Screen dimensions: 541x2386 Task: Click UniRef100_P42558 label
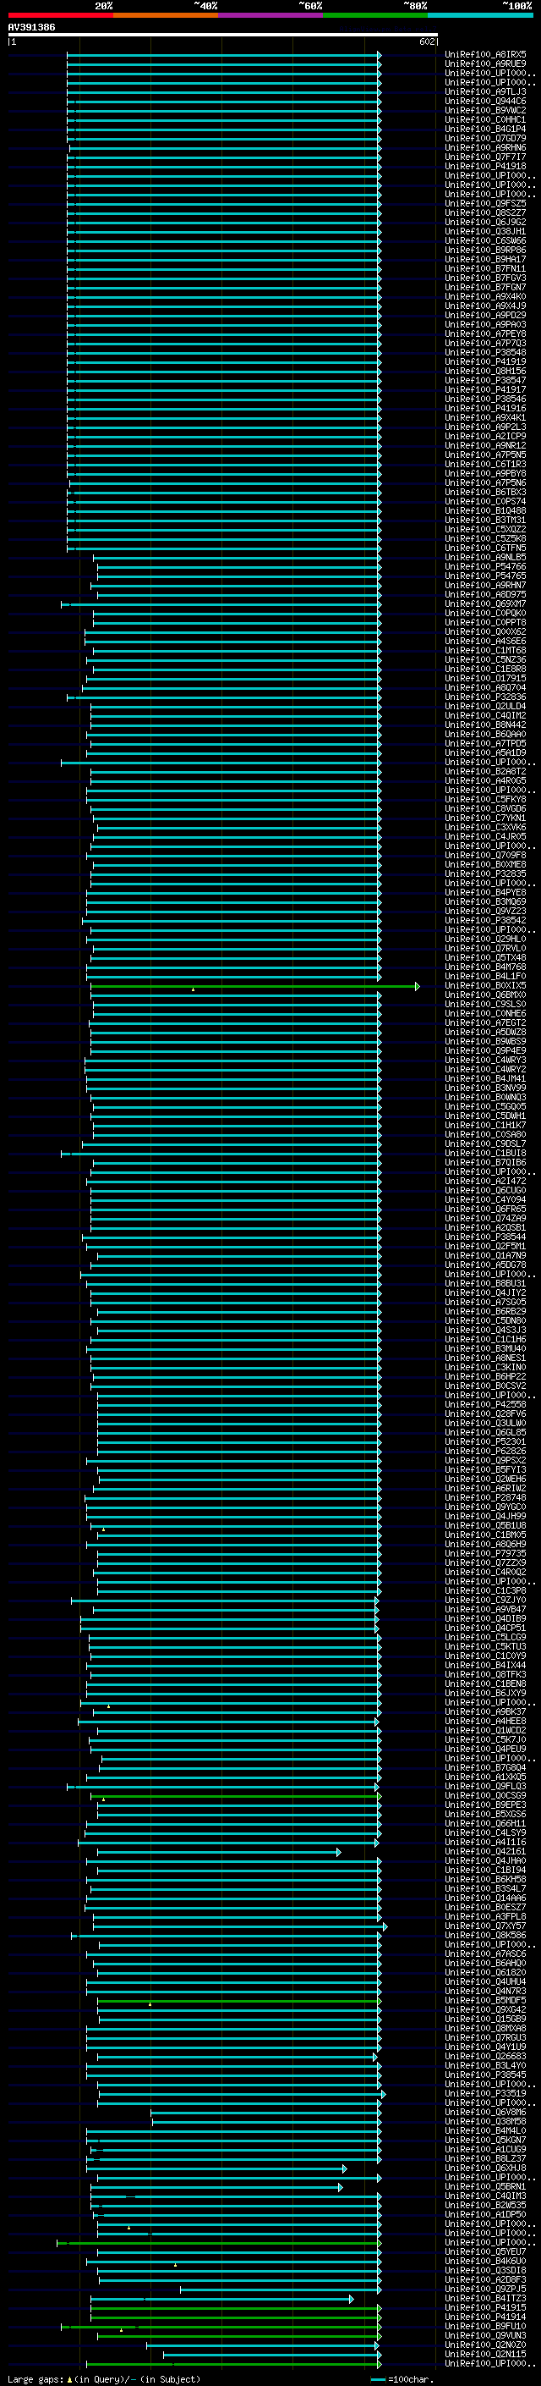(x=485, y=1404)
